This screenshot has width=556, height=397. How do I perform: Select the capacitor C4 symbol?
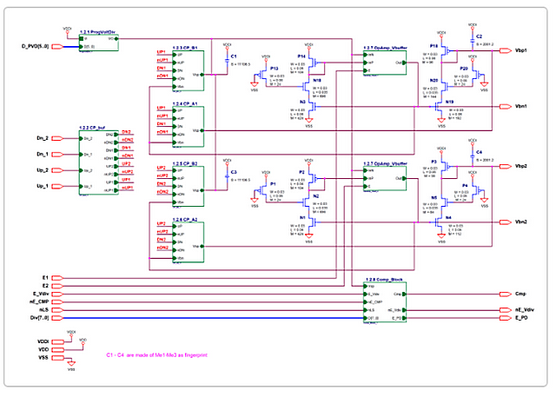coord(473,156)
